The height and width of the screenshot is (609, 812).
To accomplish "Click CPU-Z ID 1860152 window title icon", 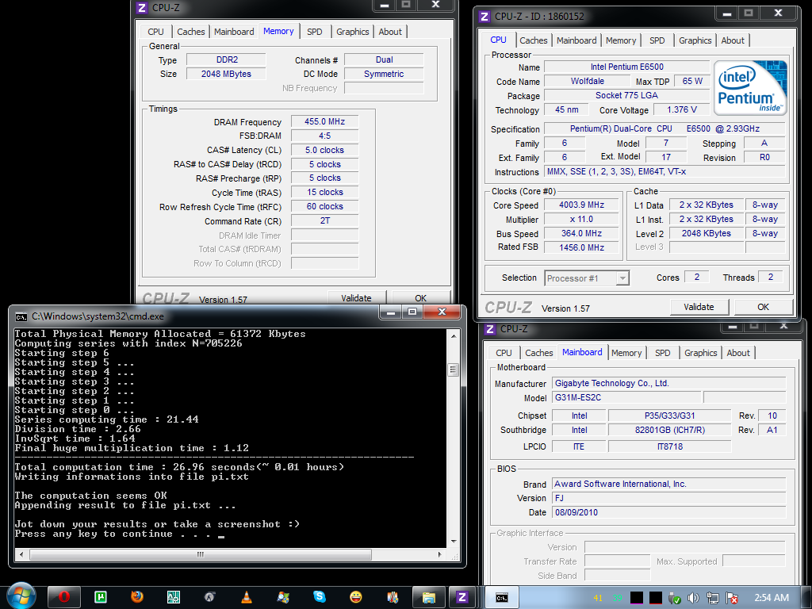I will 485,17.
